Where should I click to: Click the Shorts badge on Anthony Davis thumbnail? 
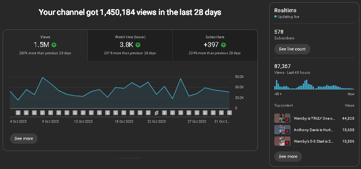pos(287,132)
